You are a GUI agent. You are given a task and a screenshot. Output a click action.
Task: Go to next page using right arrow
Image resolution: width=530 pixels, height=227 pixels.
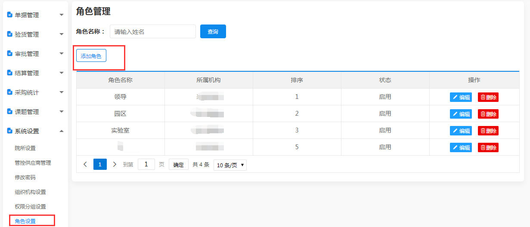(115, 164)
